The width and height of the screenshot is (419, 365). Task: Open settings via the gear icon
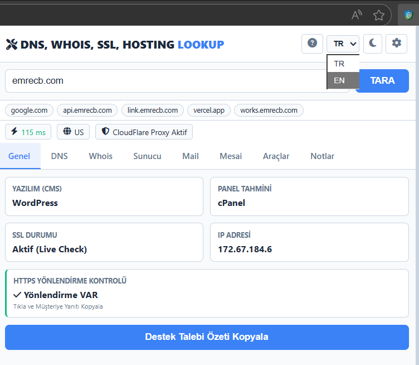coord(396,44)
